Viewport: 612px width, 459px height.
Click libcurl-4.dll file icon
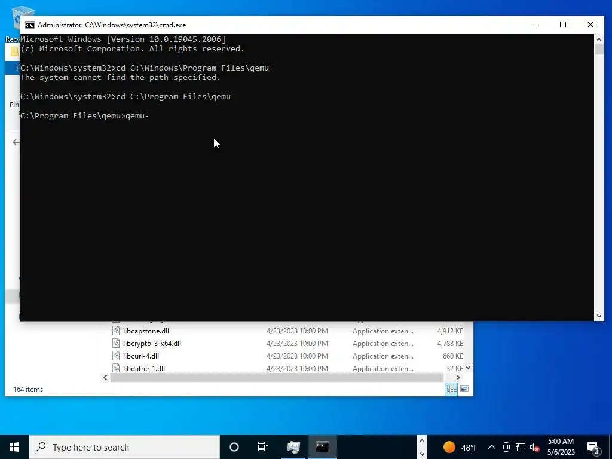point(116,356)
